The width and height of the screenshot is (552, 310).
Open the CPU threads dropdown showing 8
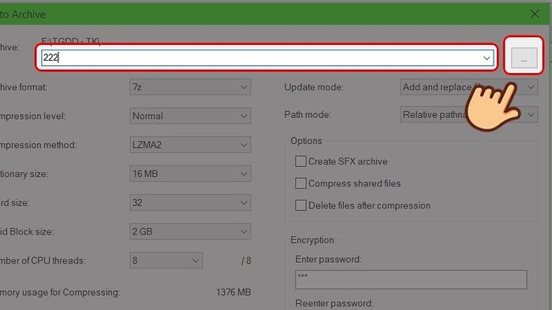[166, 260]
